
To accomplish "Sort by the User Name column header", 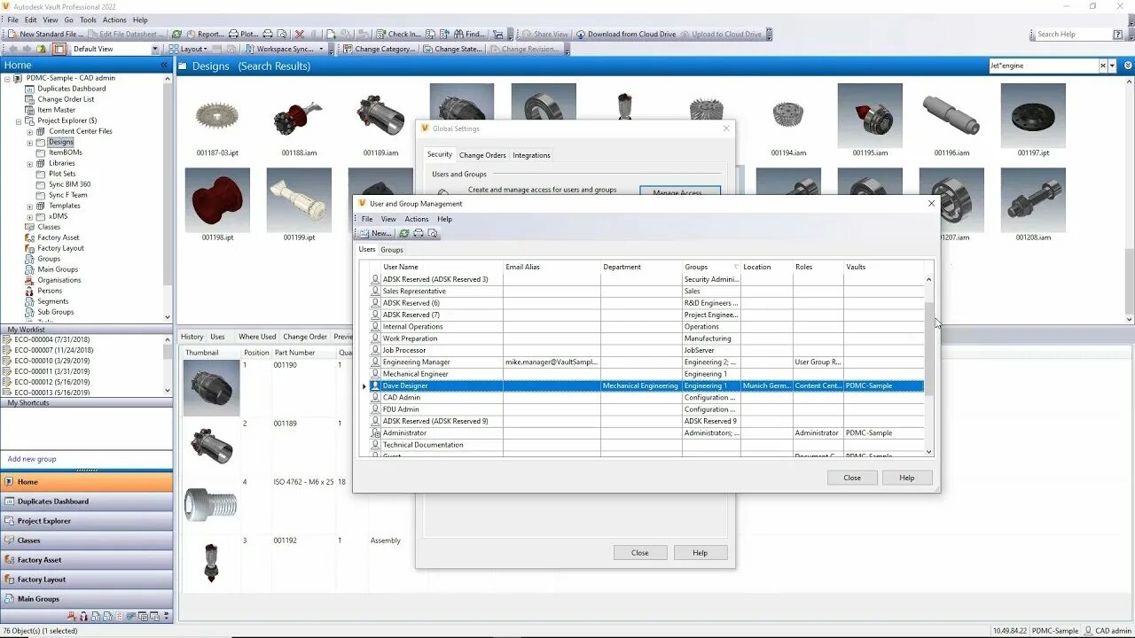I will [x=442, y=267].
